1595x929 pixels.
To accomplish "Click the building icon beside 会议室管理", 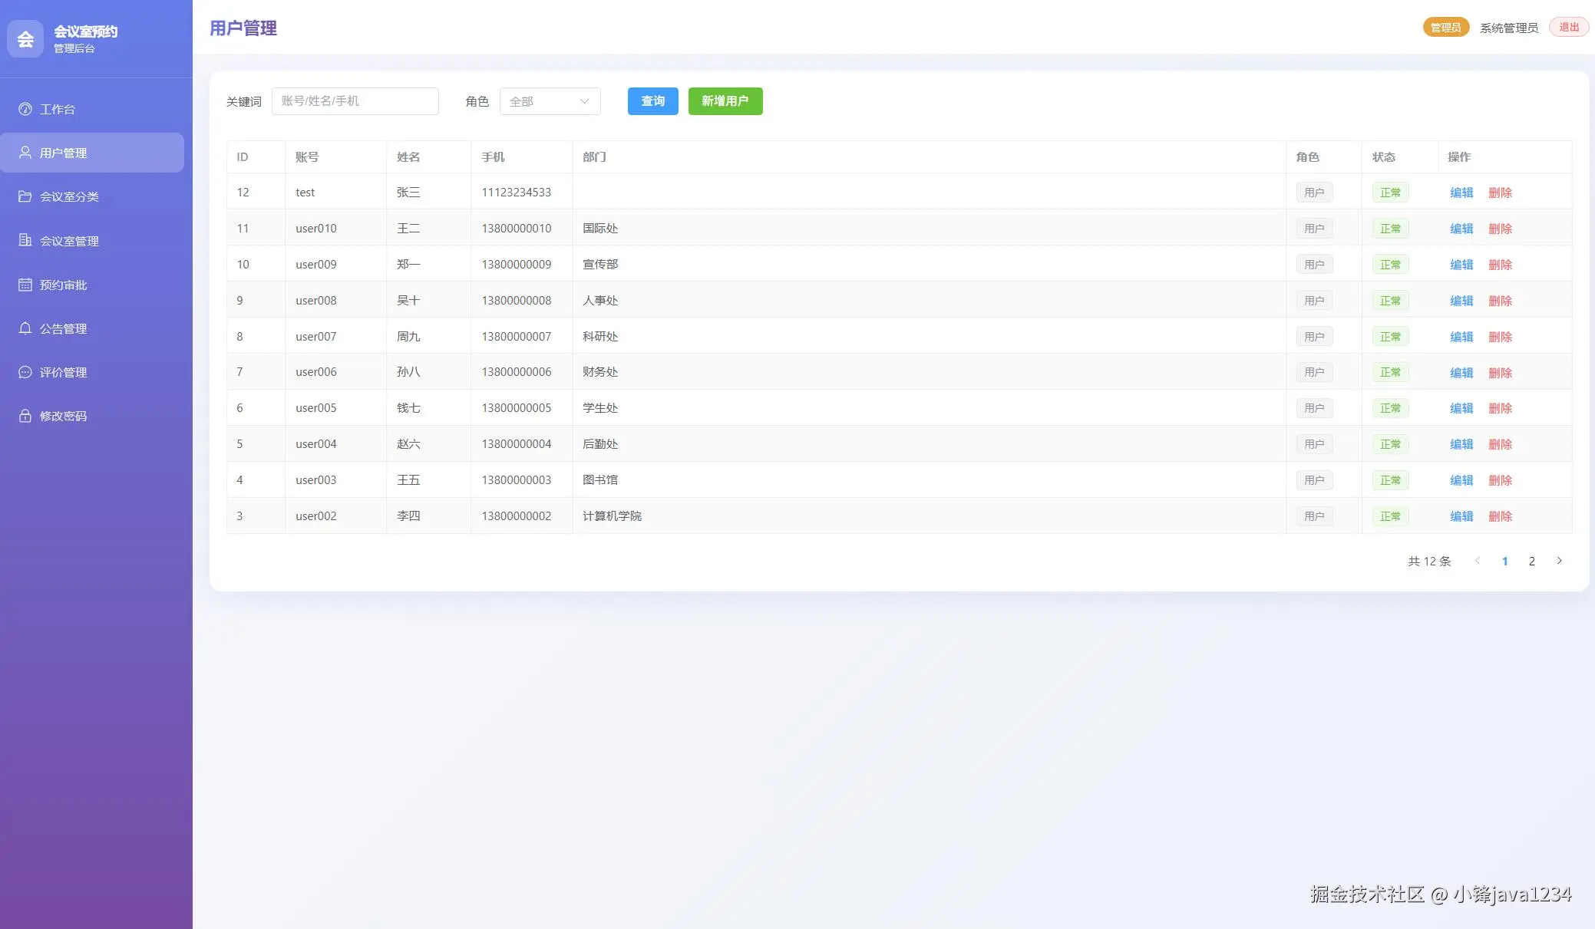I will point(25,240).
